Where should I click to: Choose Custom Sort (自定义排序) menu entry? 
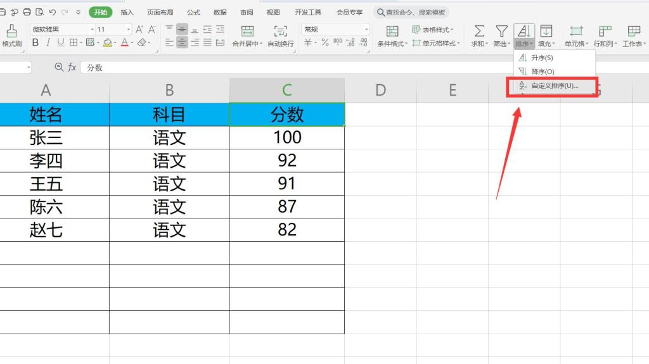point(554,86)
